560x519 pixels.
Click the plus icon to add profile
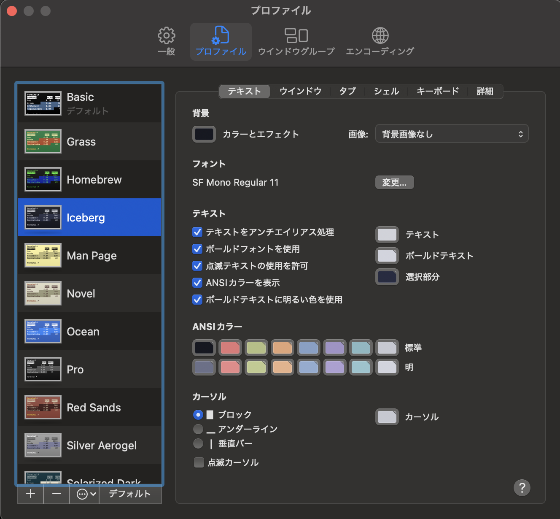(x=30, y=494)
